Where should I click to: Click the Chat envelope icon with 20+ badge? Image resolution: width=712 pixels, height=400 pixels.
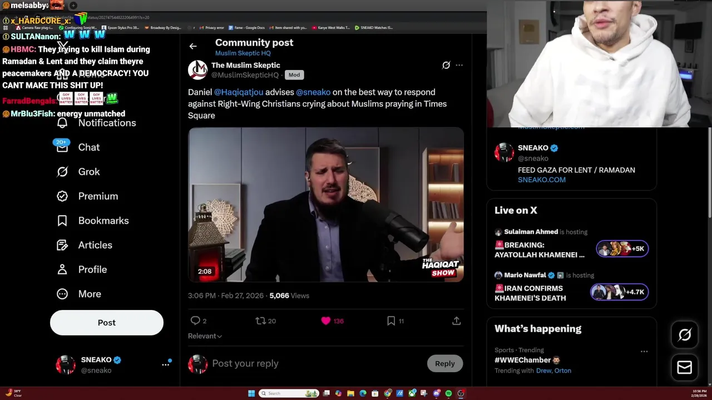tap(62, 147)
